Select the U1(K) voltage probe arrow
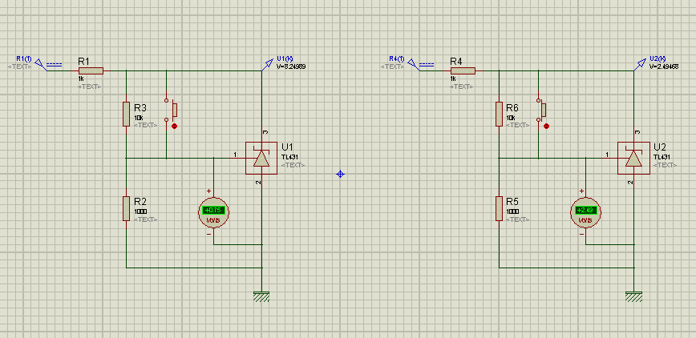 267,65
